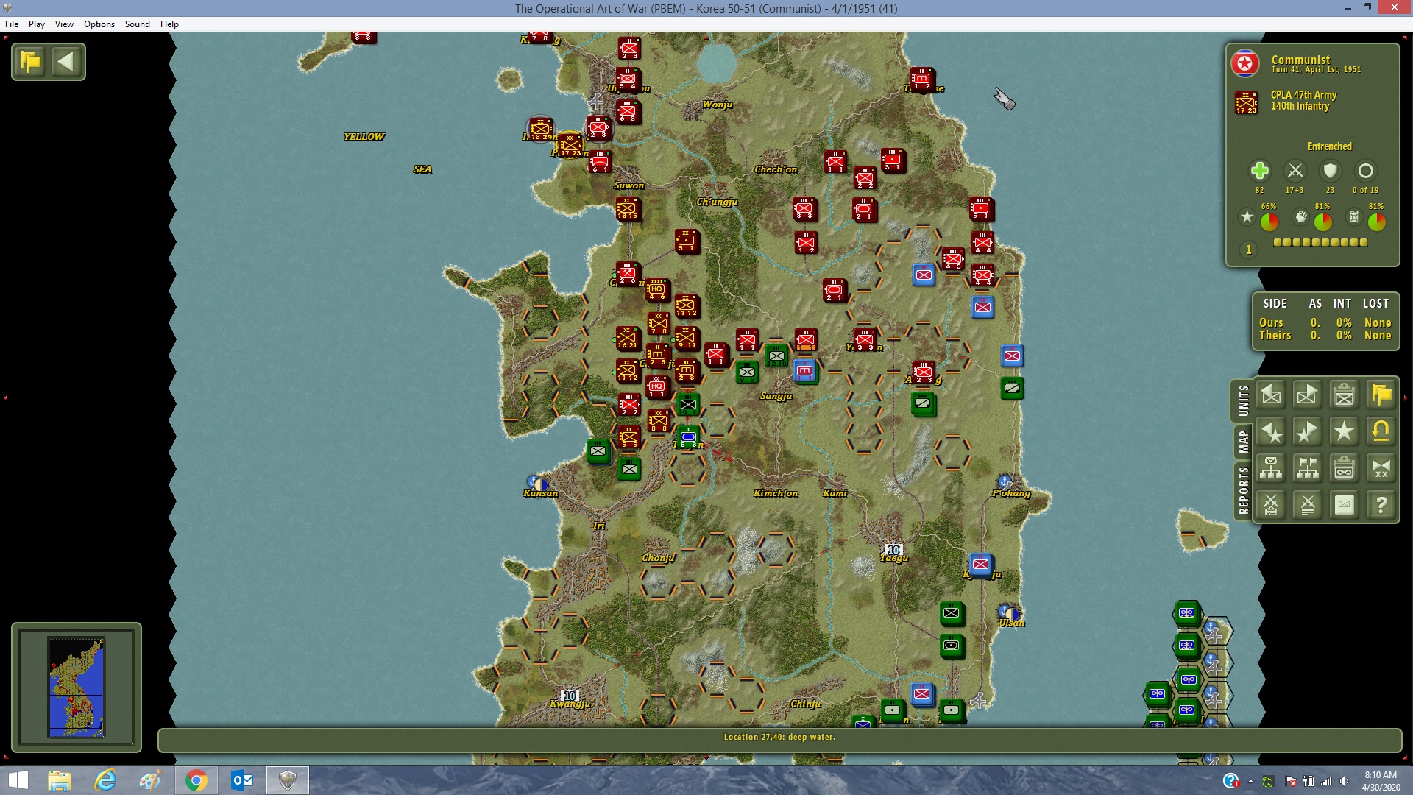Open the Play menu

coord(37,24)
